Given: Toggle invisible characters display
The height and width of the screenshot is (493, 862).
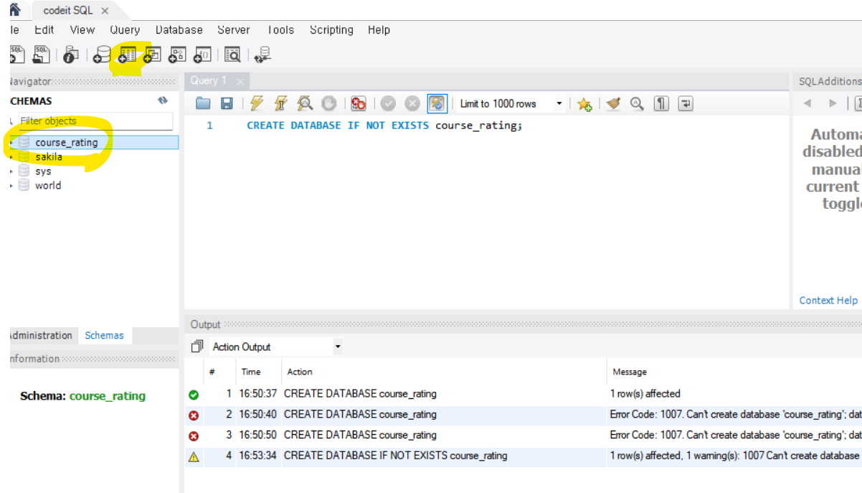Looking at the screenshot, I should coord(661,104).
